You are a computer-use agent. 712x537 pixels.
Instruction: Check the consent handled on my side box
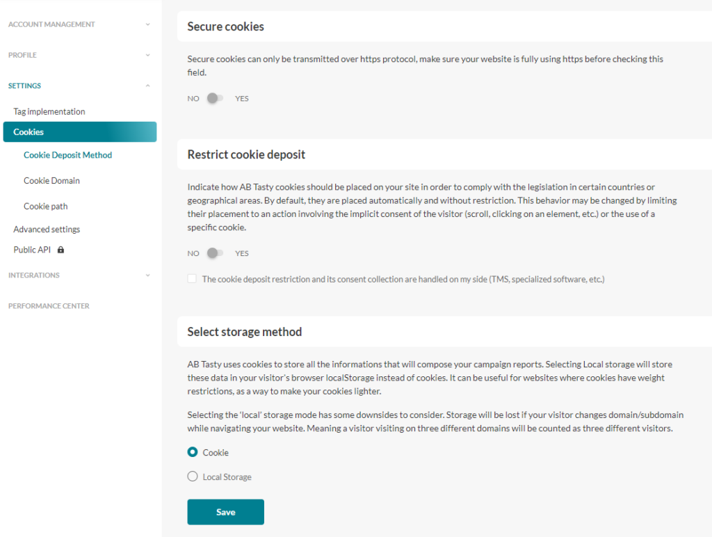[192, 279]
